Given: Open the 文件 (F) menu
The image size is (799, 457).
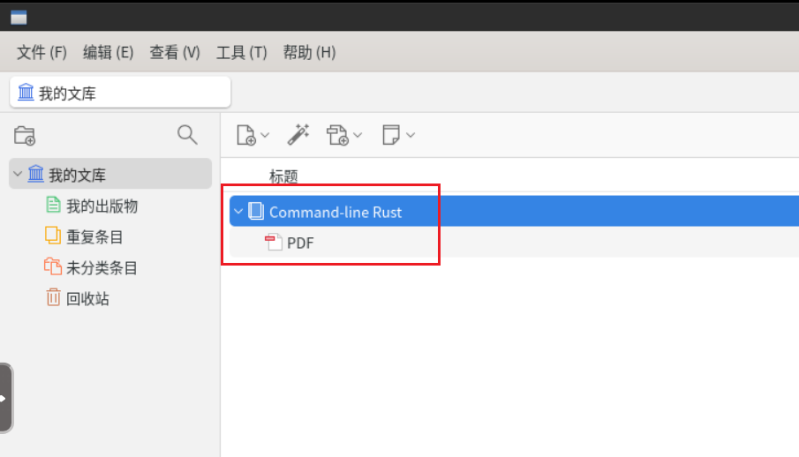Looking at the screenshot, I should (41, 52).
